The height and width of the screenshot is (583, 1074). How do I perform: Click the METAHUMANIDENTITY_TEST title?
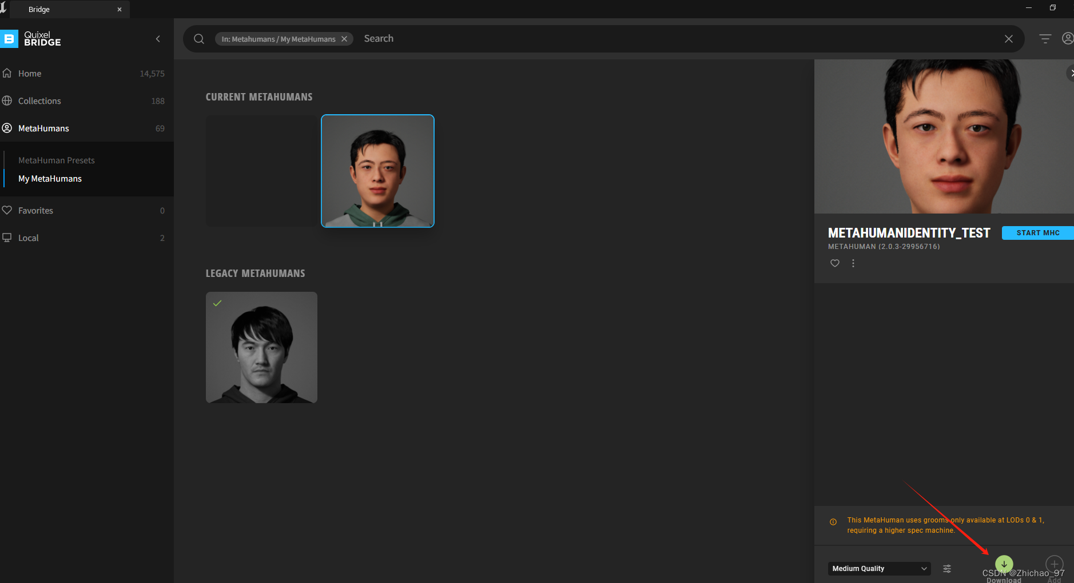909,233
